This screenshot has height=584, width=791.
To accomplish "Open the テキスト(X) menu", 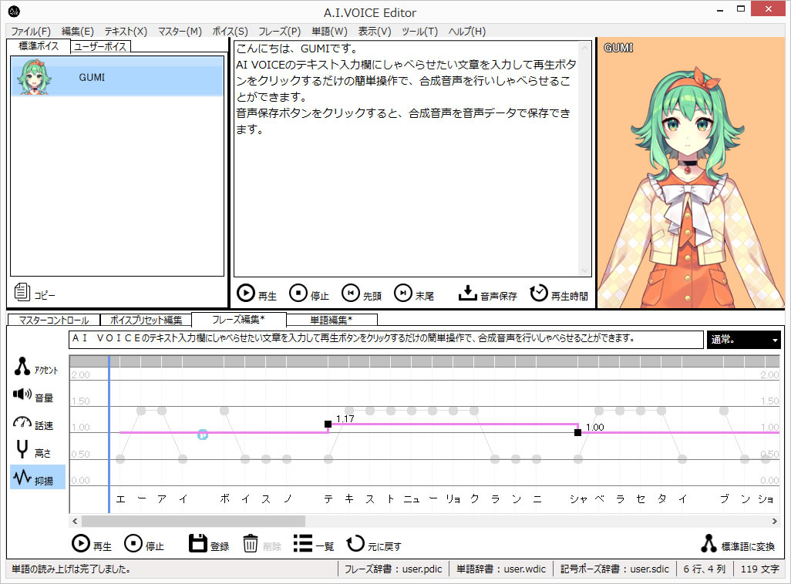I will [x=126, y=32].
